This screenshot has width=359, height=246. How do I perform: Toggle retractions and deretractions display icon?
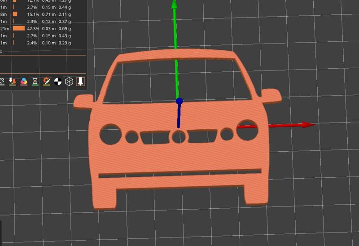click(x=13, y=81)
